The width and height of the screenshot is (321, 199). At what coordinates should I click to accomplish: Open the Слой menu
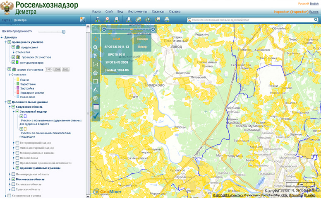point(109,12)
